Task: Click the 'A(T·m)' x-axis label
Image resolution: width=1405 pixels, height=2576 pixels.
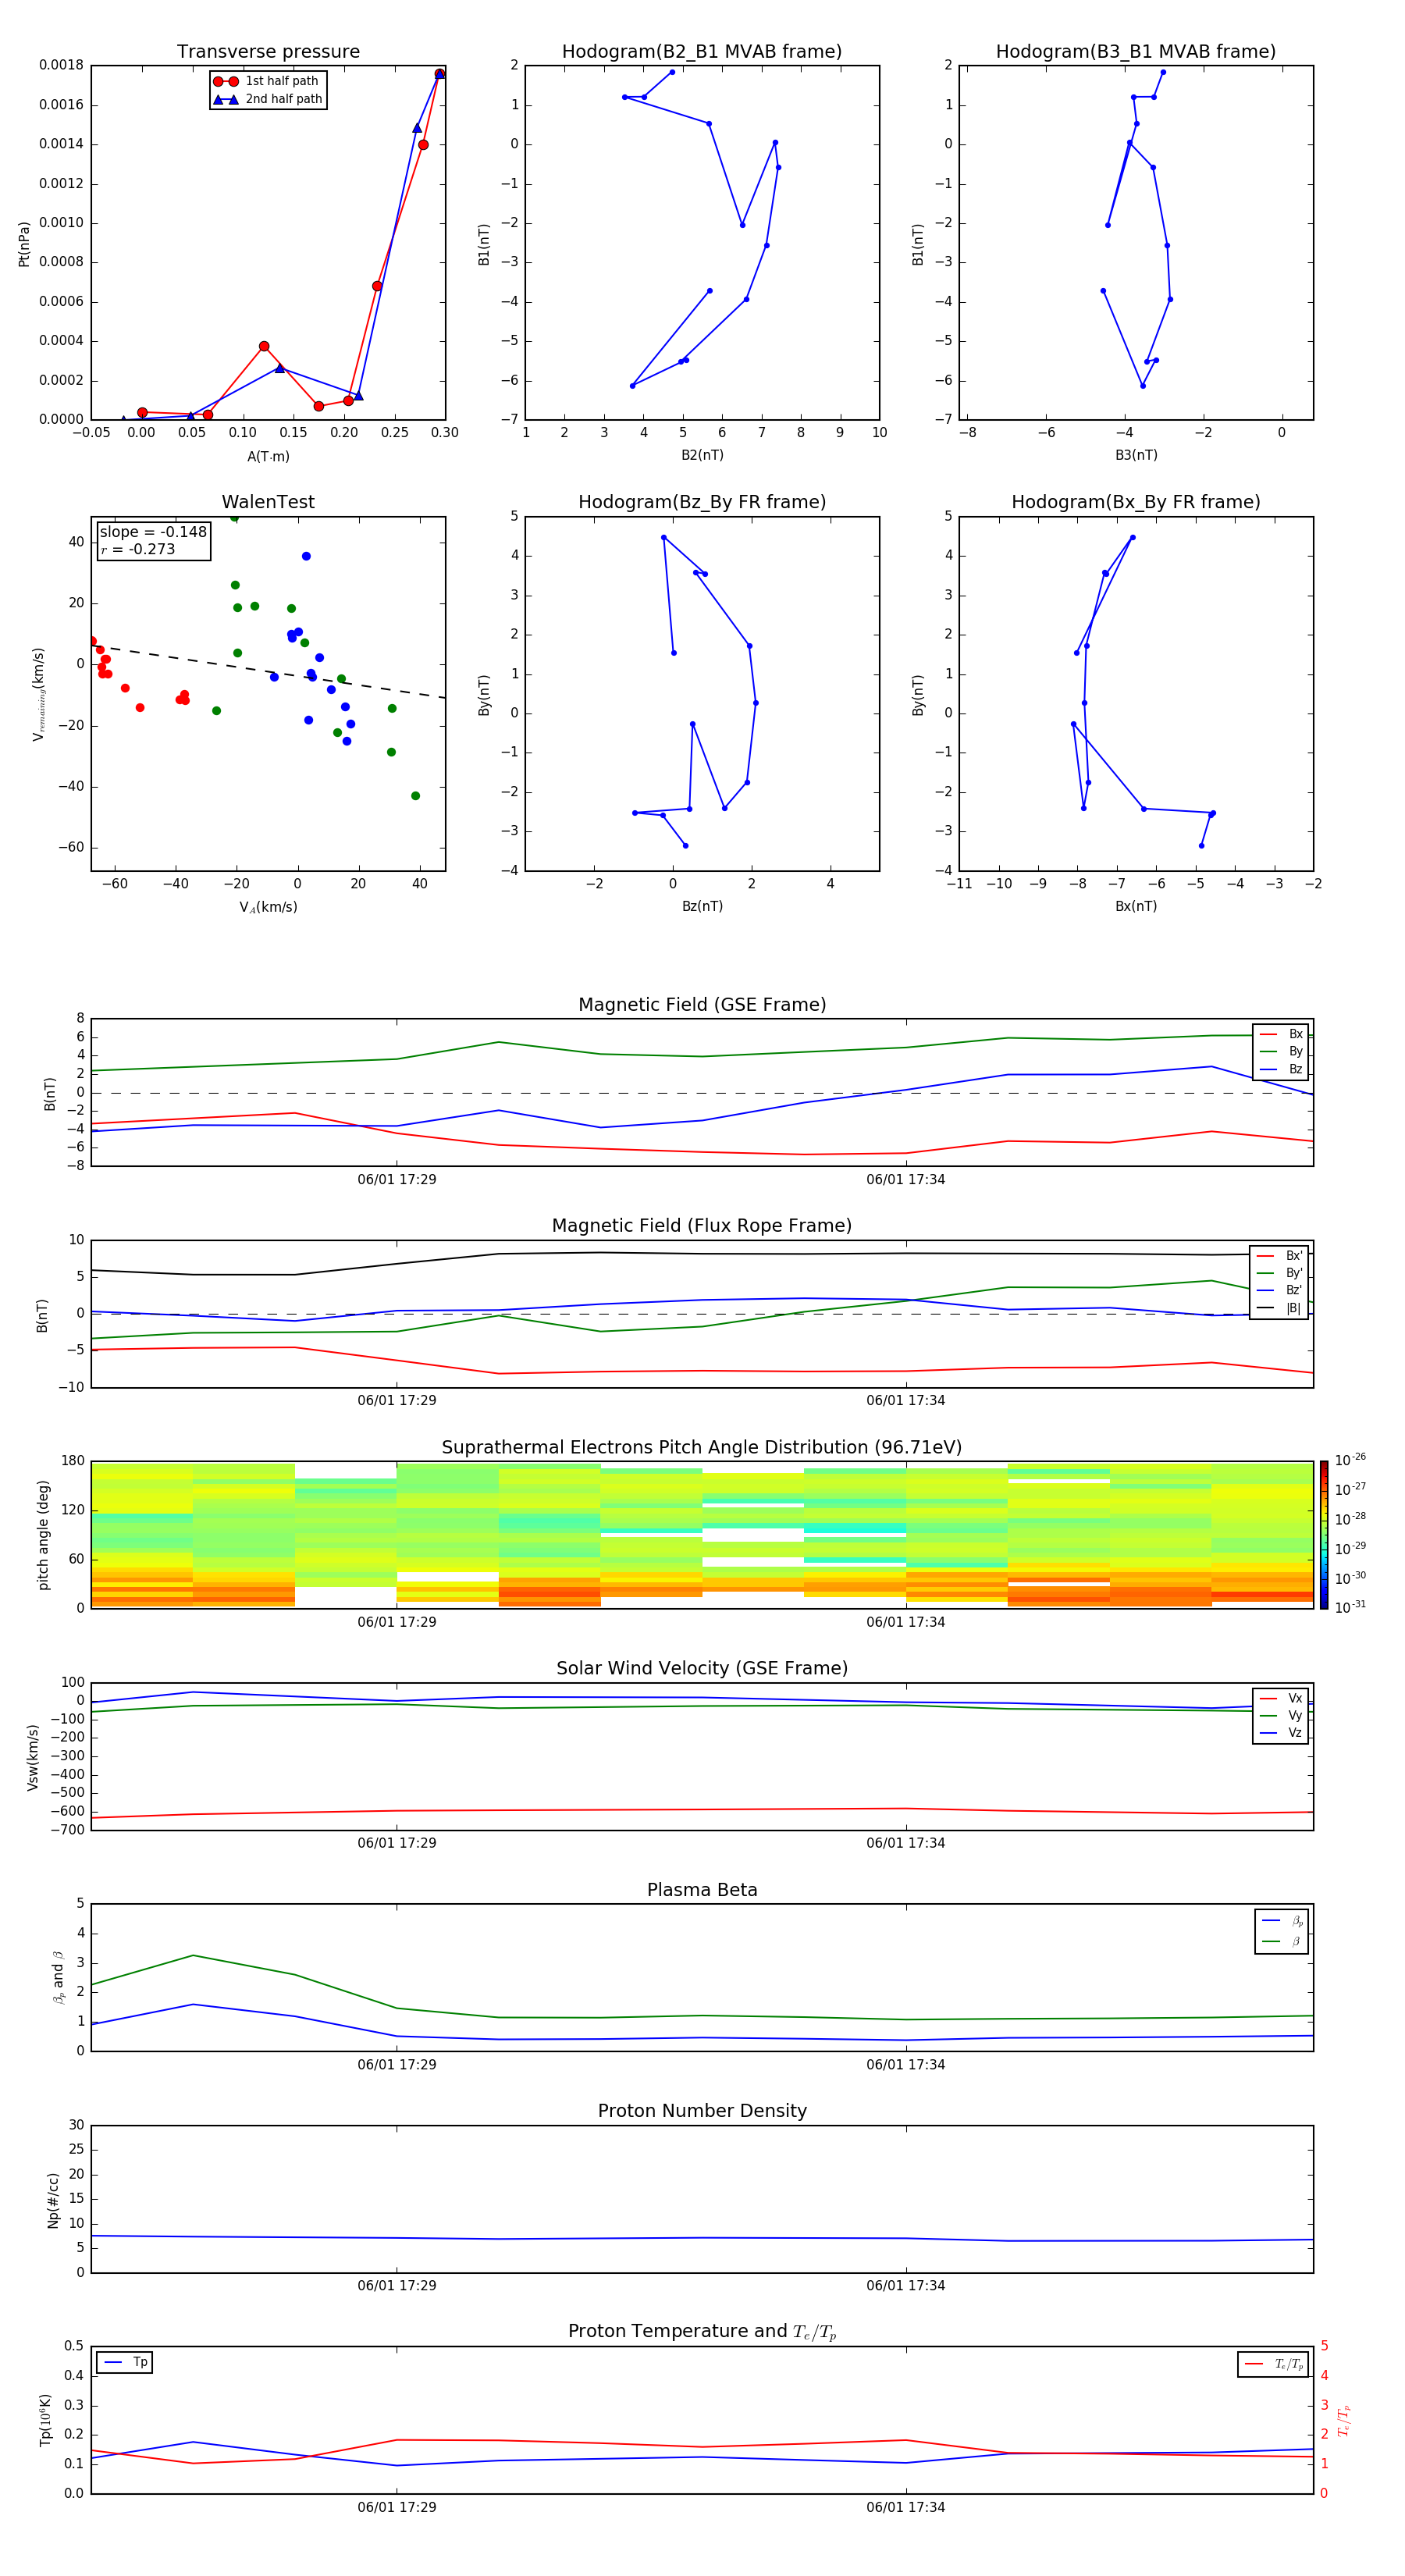Action: 268,457
